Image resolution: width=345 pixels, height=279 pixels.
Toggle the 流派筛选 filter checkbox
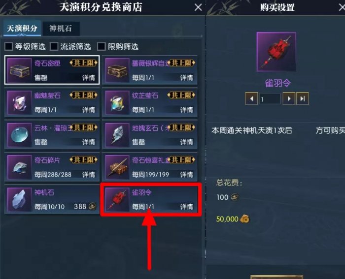tap(54, 46)
